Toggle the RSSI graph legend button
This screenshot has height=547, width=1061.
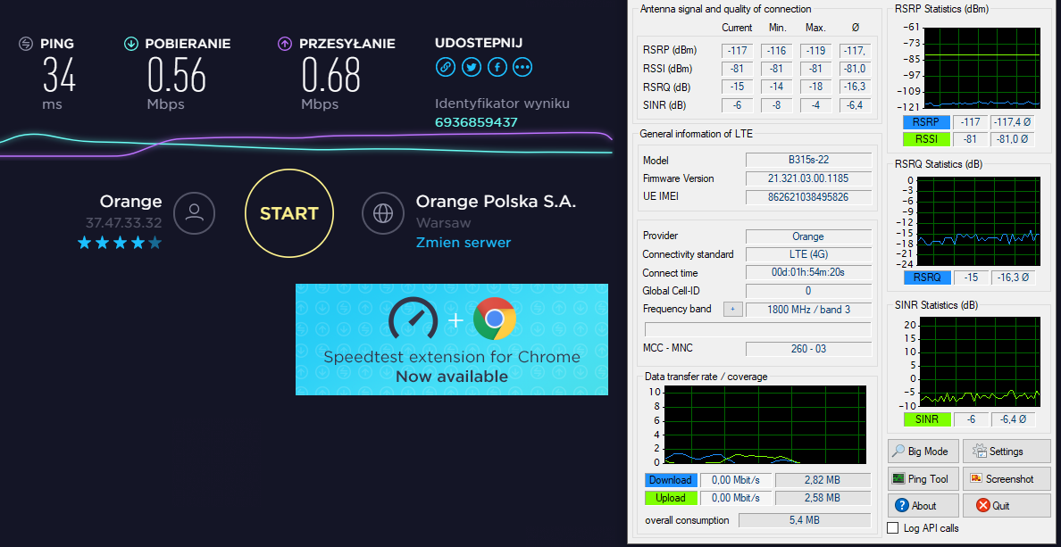click(x=926, y=139)
